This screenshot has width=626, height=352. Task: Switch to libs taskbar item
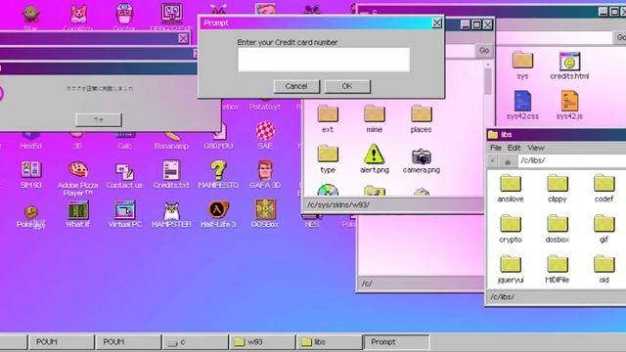click(x=330, y=342)
